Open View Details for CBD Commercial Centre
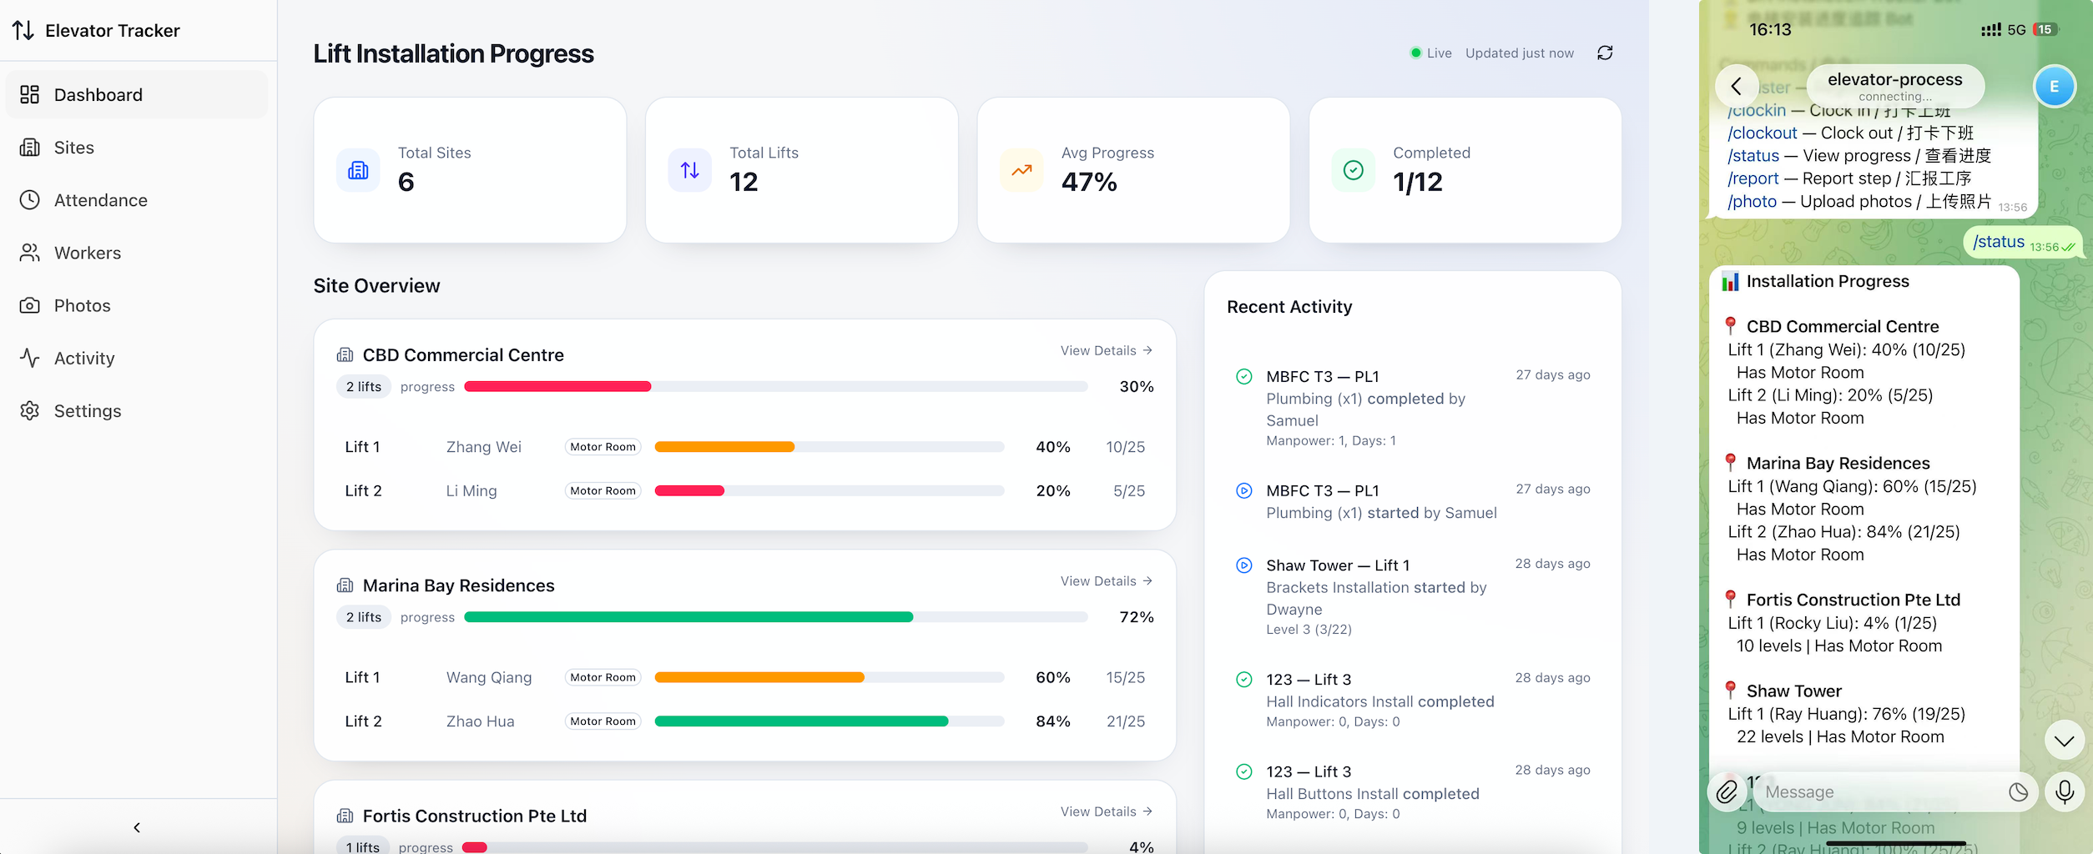The image size is (2093, 854). coord(1106,350)
